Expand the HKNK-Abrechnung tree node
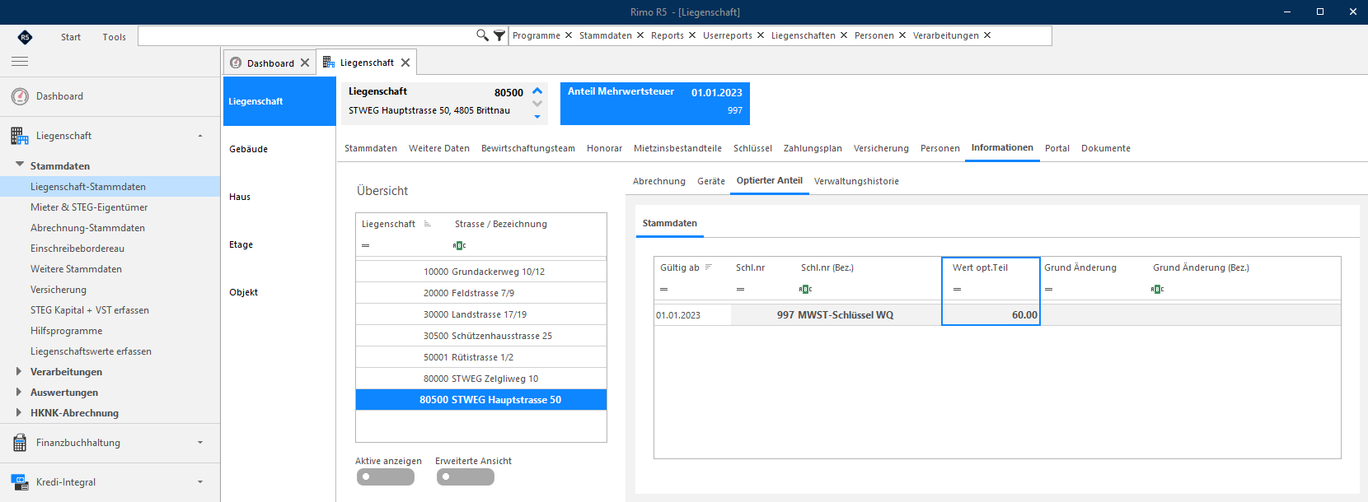The image size is (1368, 502). 19,413
